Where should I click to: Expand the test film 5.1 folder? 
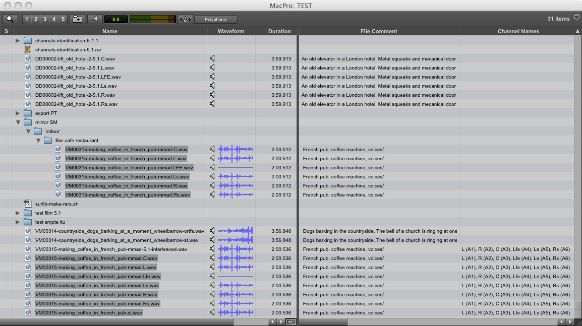tap(18, 213)
